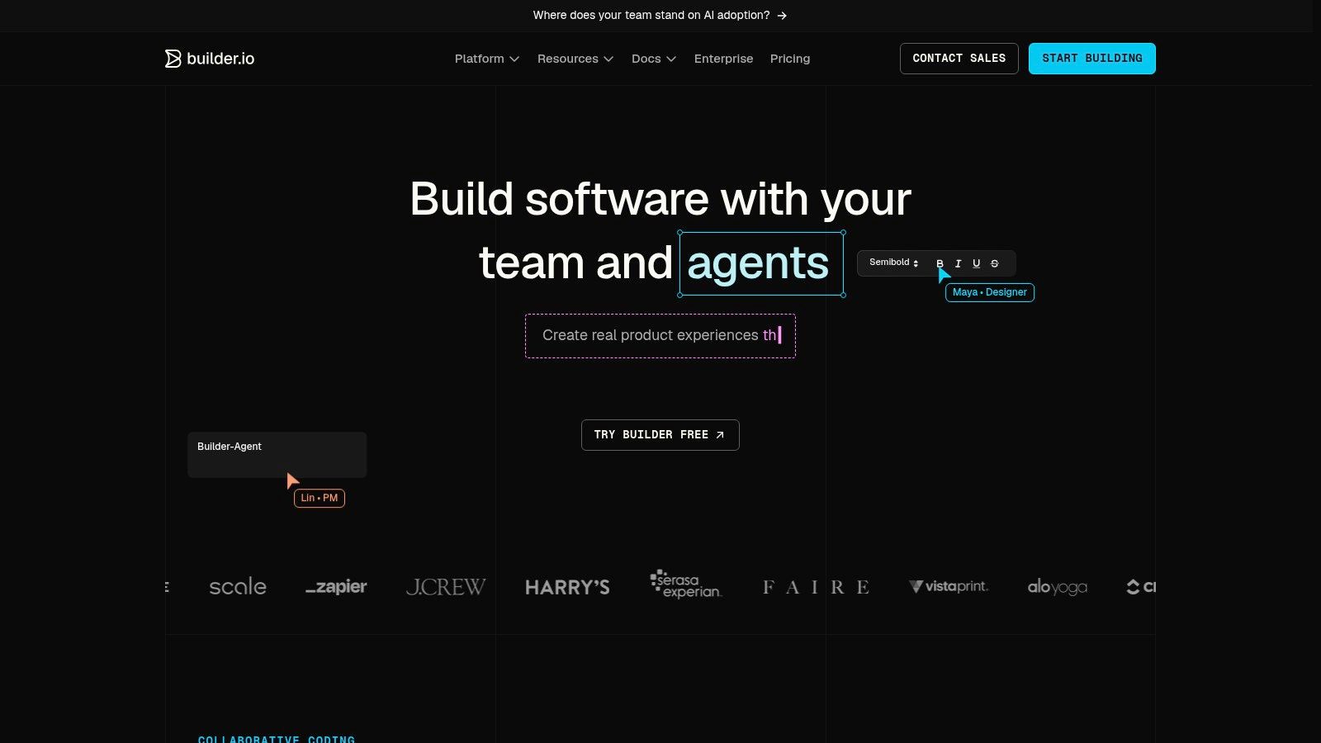
Task: Click the 'Build software with your' headline
Action: pyautogui.click(x=660, y=199)
